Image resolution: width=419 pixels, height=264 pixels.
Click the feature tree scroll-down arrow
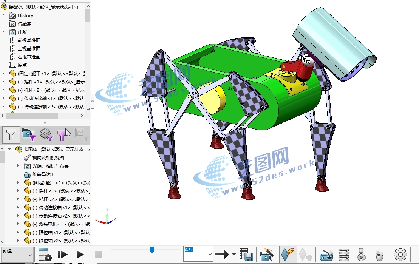[88, 109]
